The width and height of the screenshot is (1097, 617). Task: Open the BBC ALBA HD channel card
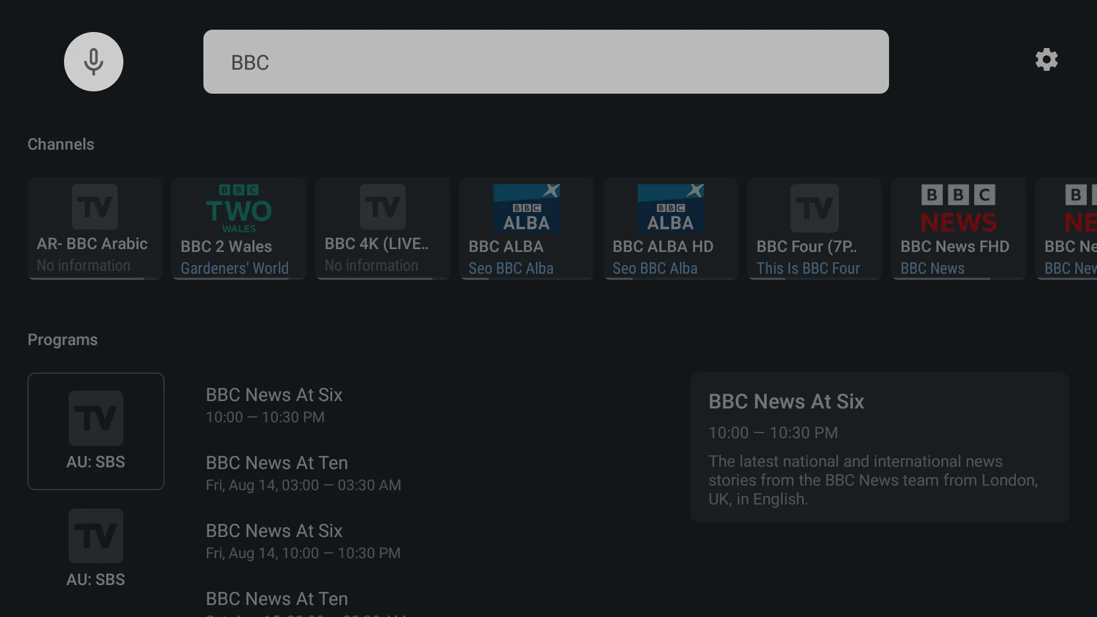tap(671, 229)
